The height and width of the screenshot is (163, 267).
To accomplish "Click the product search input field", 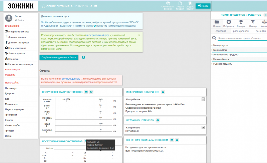I will [x=240, y=38].
